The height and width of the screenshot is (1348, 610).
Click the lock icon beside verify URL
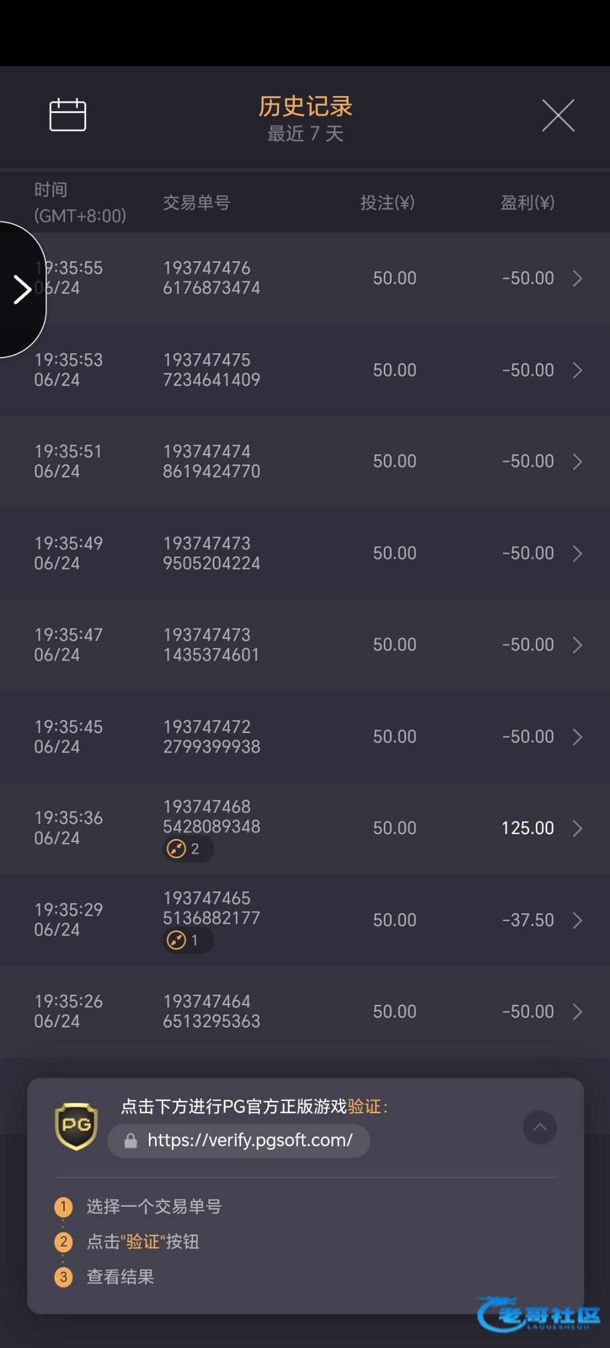[131, 1141]
